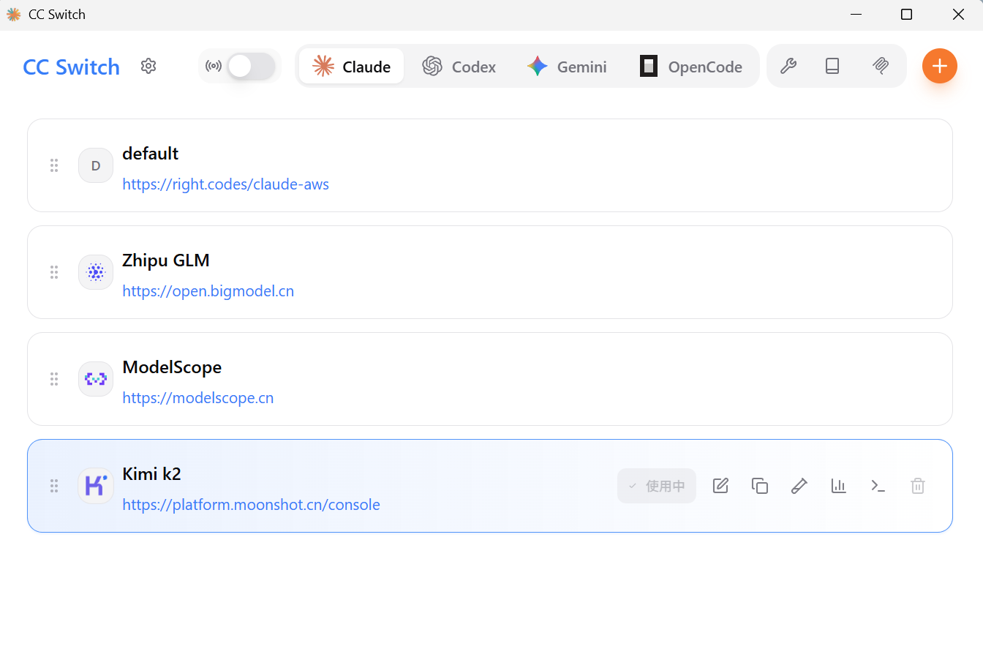Click the CC Switch title link
Image resolution: width=983 pixels, height=668 pixels.
71,67
